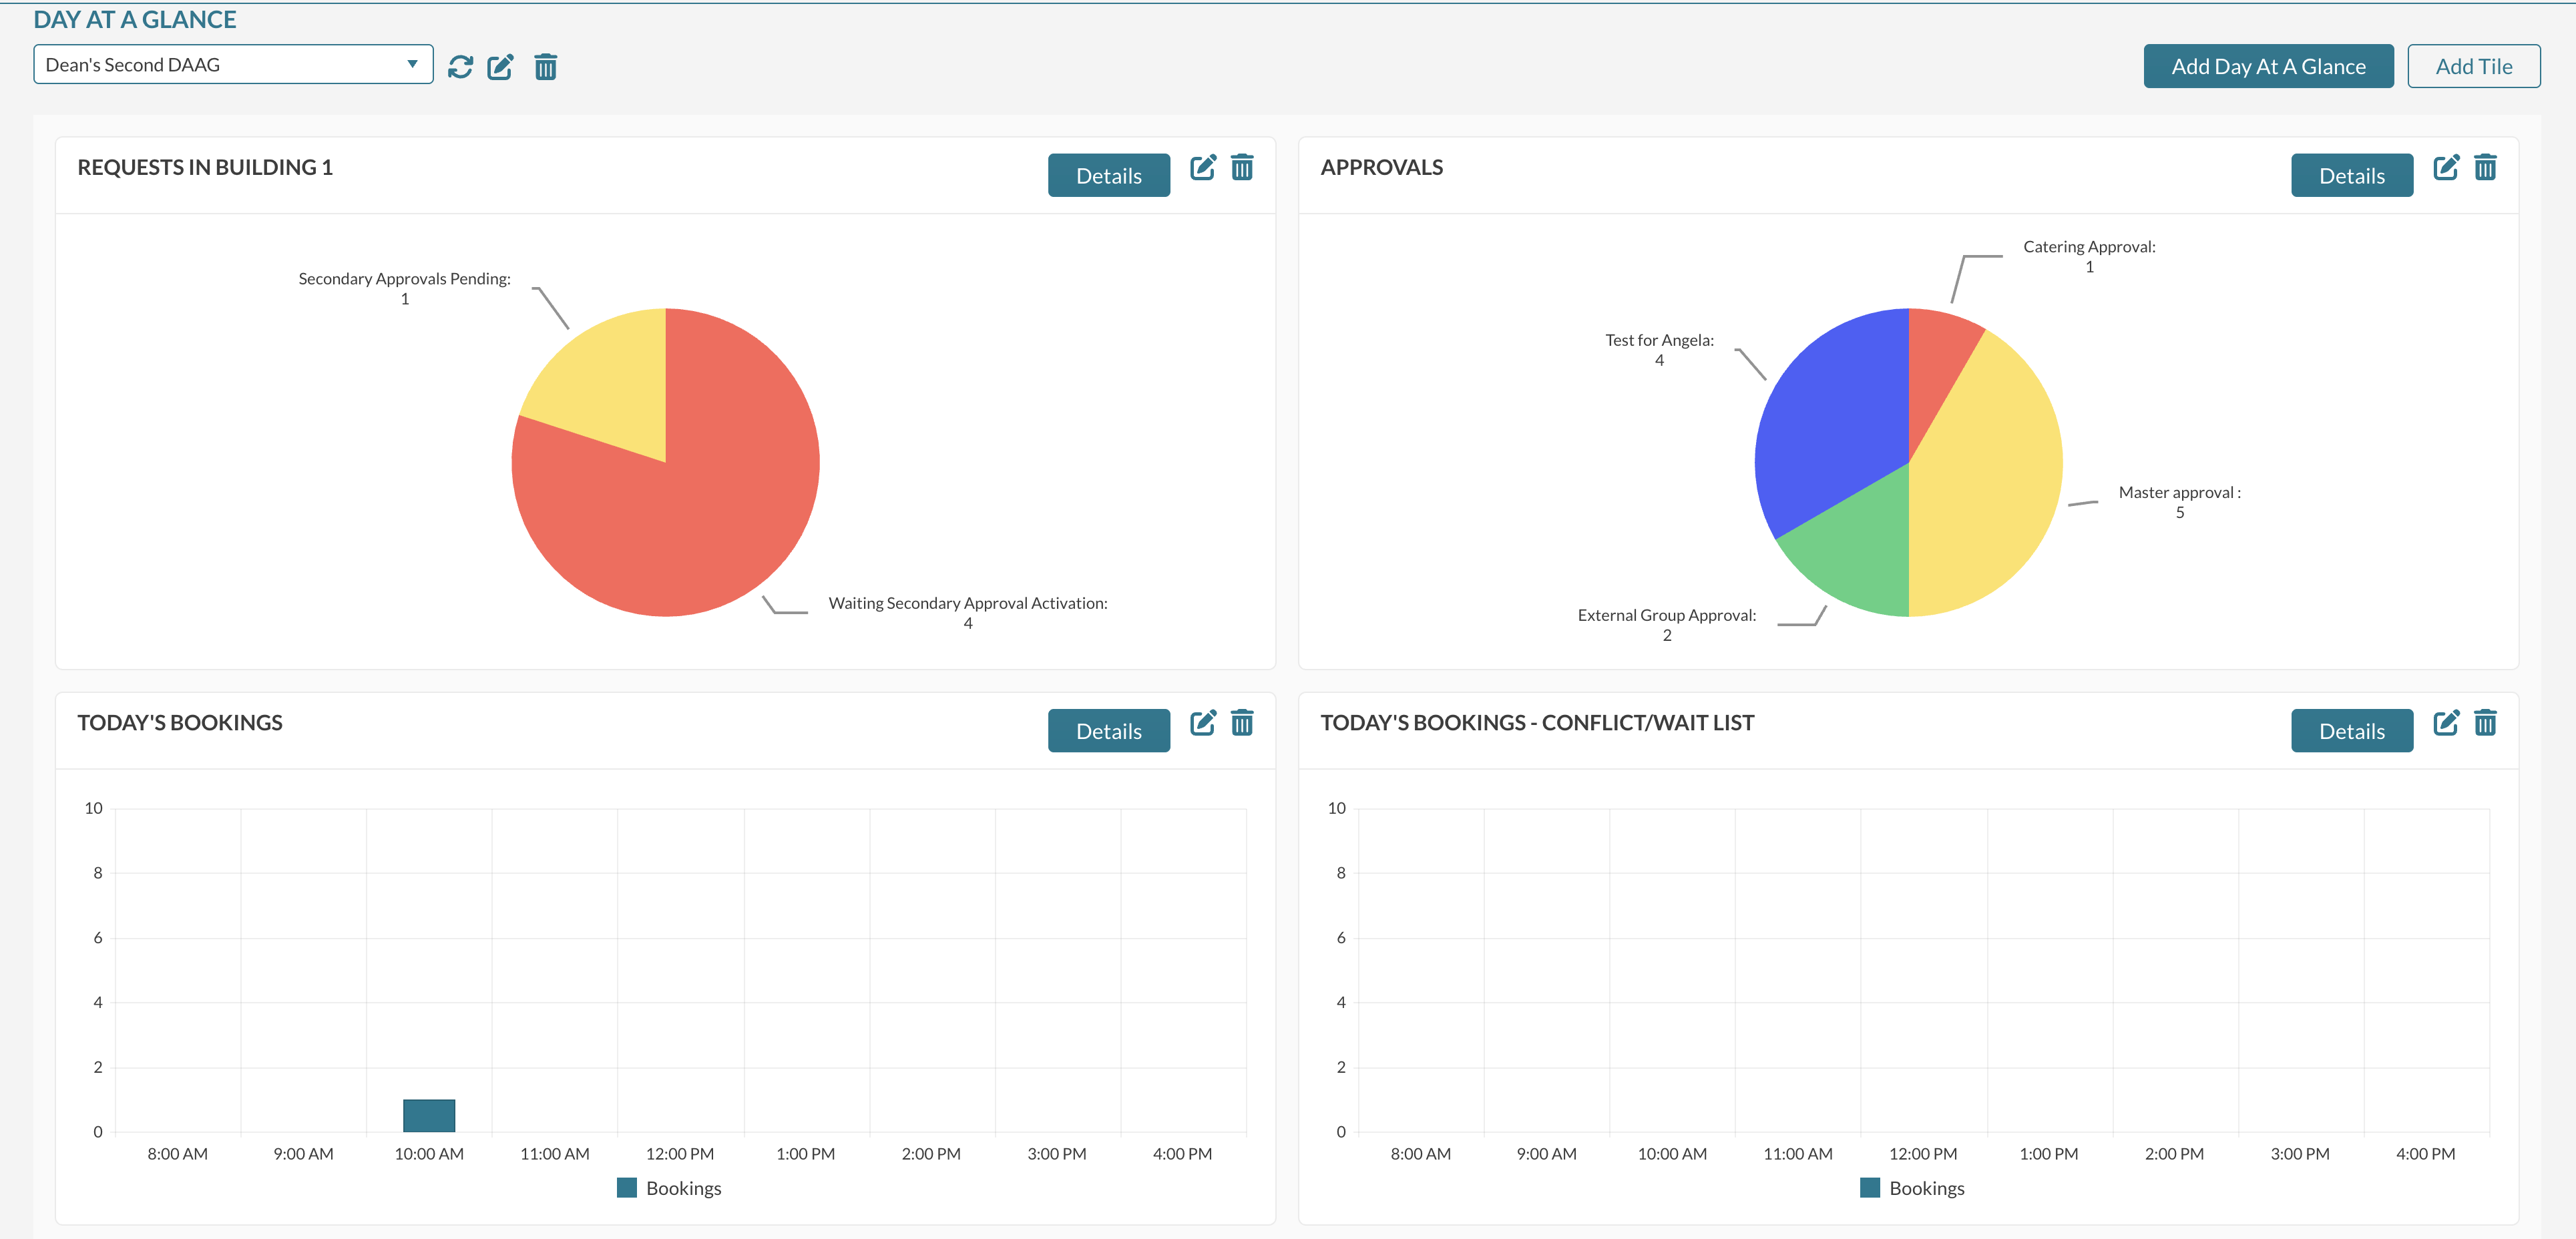This screenshot has width=2576, height=1239.
Task: Click the Catering Approval label
Action: pyautogui.click(x=2089, y=256)
